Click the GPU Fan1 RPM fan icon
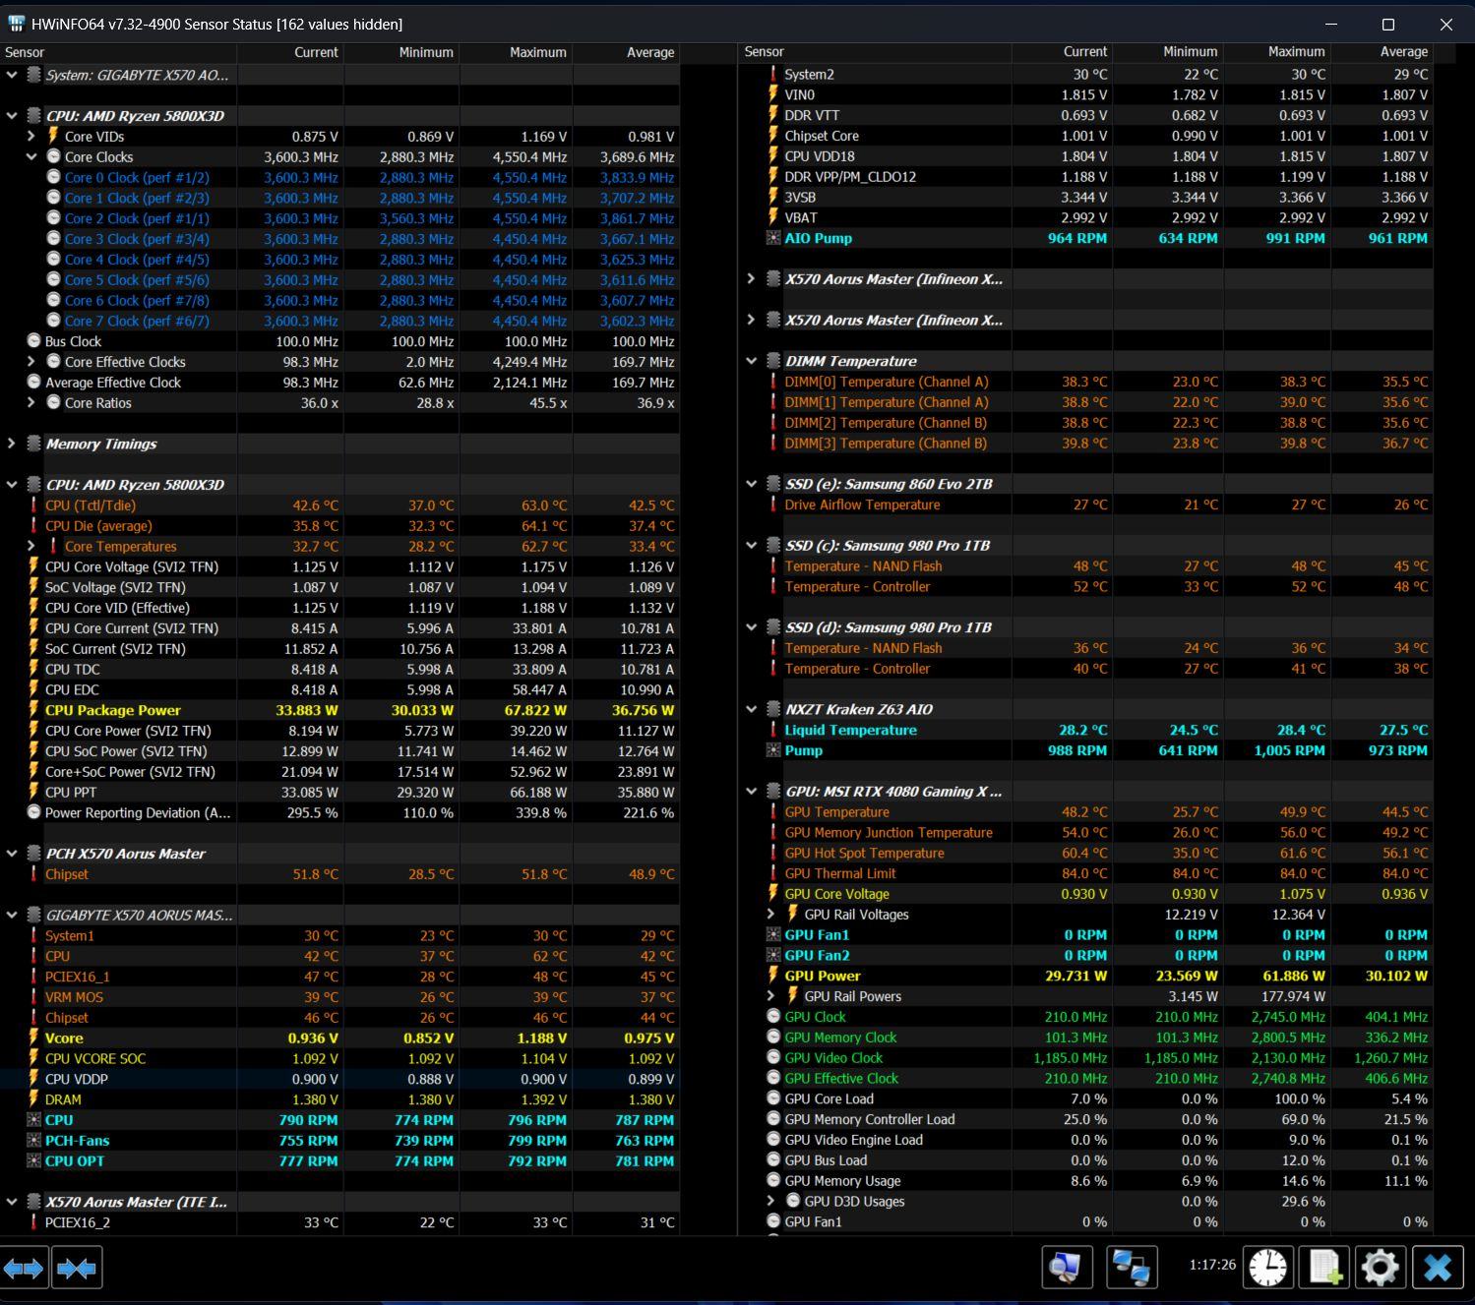The width and height of the screenshot is (1475, 1305). (x=774, y=934)
